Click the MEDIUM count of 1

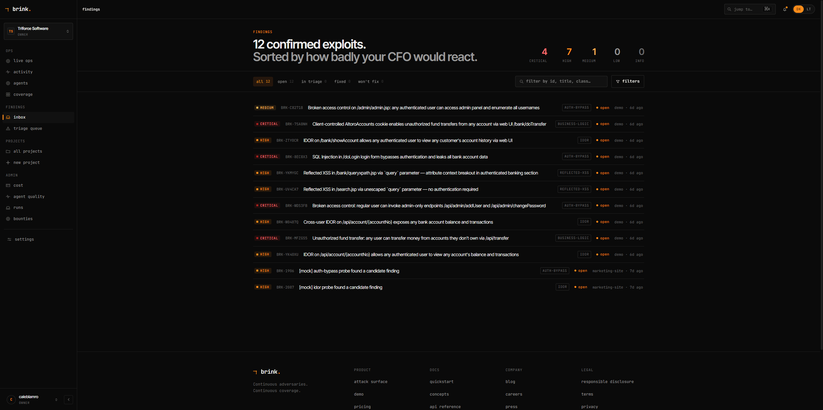[x=594, y=52]
